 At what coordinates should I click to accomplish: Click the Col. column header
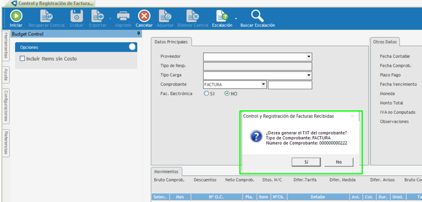pos(368,197)
